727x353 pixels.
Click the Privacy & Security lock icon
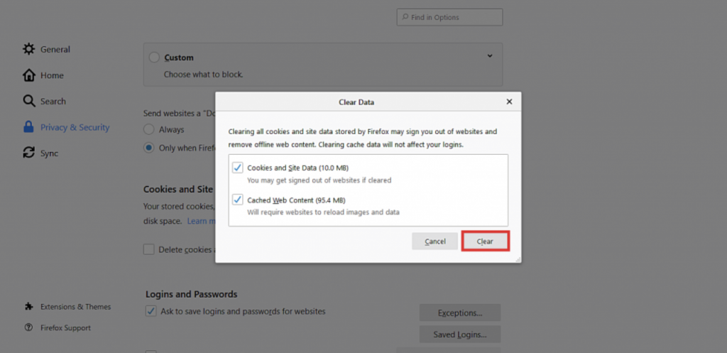click(x=28, y=127)
